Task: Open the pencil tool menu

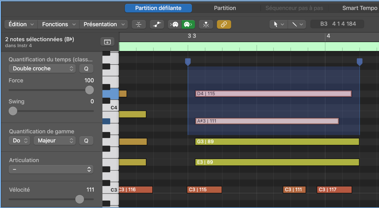Action: pos(297,24)
